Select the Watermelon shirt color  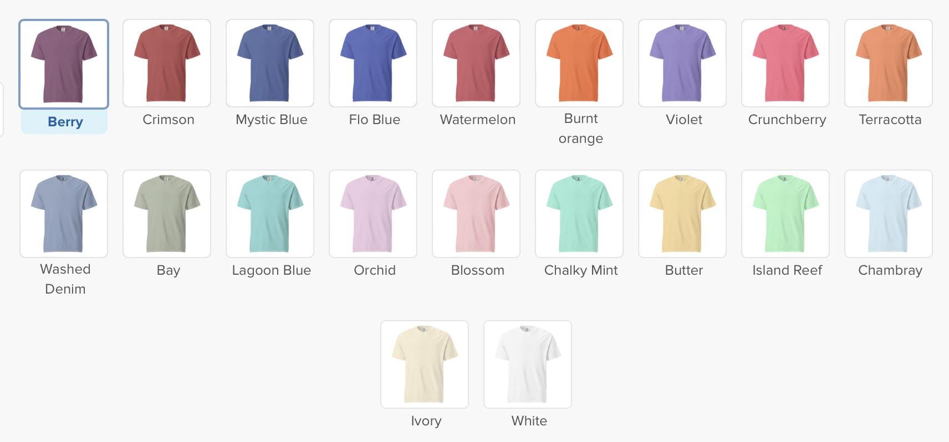(476, 63)
